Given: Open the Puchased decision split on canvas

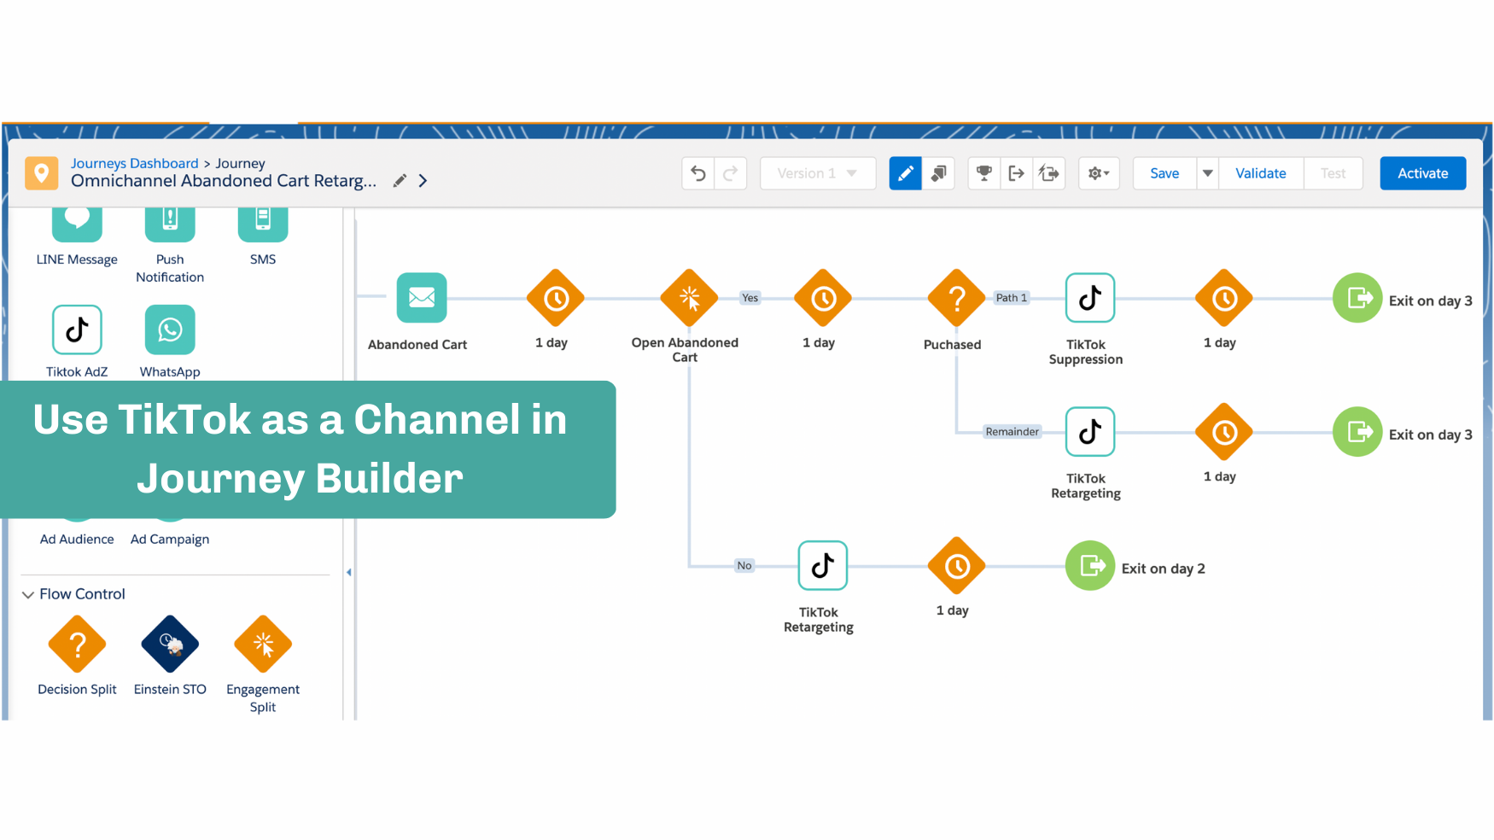Looking at the screenshot, I should pos(956,298).
